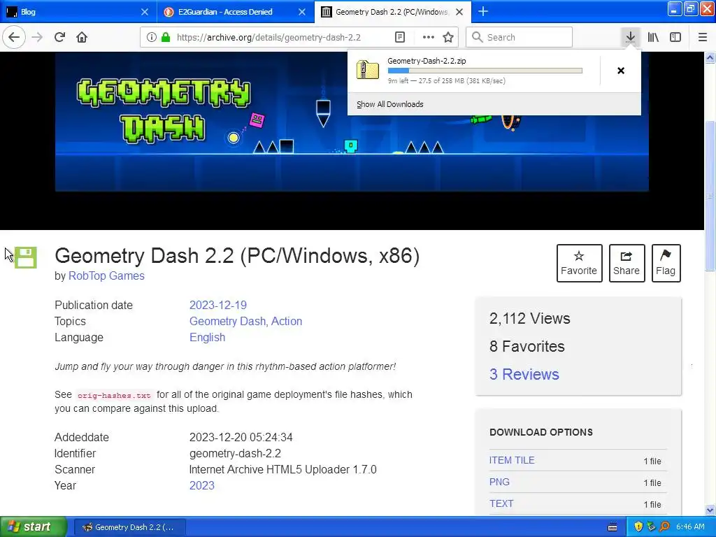Expand ITEM TILE download option
This screenshot has width=716, height=537.
point(511,460)
